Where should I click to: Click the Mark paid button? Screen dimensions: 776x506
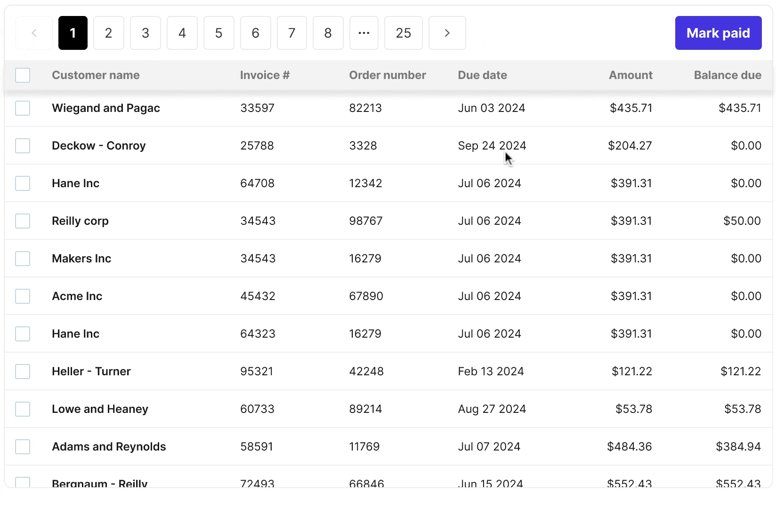click(718, 33)
